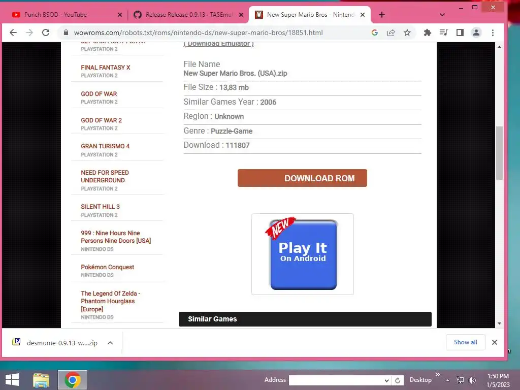This screenshot has height=390, width=520.
Task: Close the downloads bar
Action: [495, 342]
